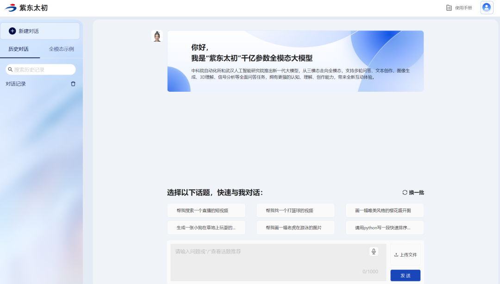
Task: Click the magnifier icon in search box
Action: click(x=10, y=69)
